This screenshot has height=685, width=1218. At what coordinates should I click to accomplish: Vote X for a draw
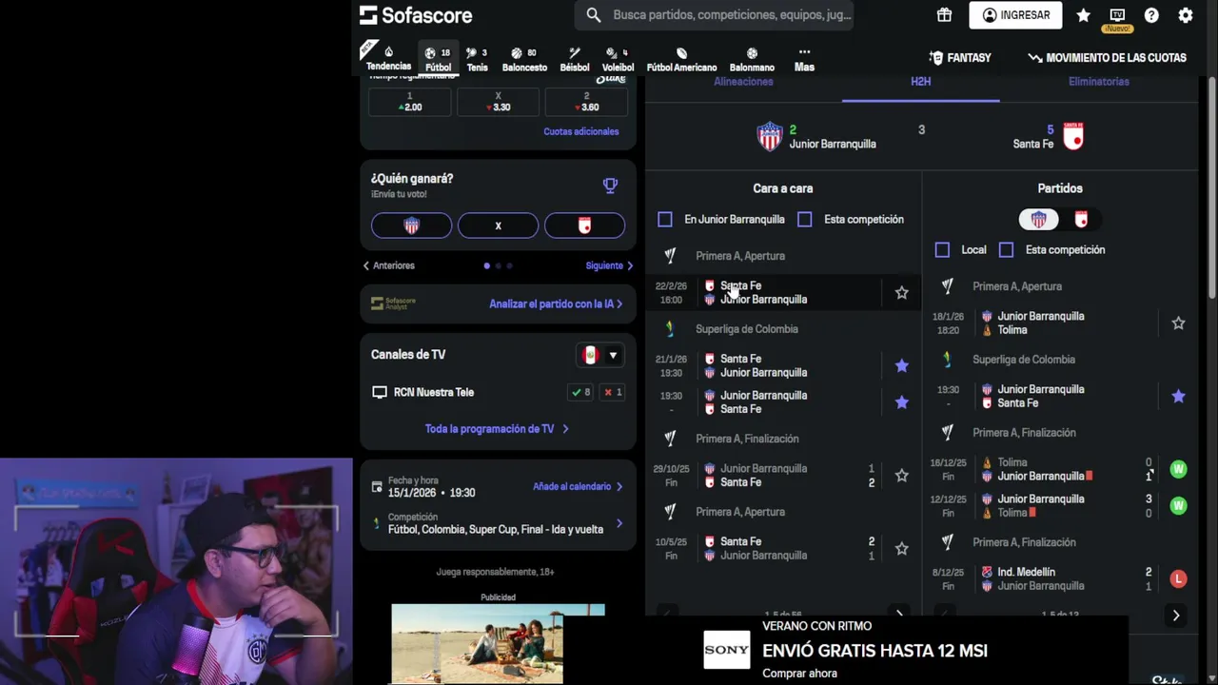tap(498, 225)
